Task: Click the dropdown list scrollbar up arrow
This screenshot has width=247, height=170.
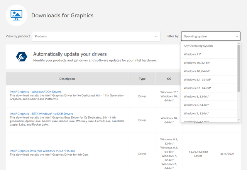Action: tap(239, 44)
